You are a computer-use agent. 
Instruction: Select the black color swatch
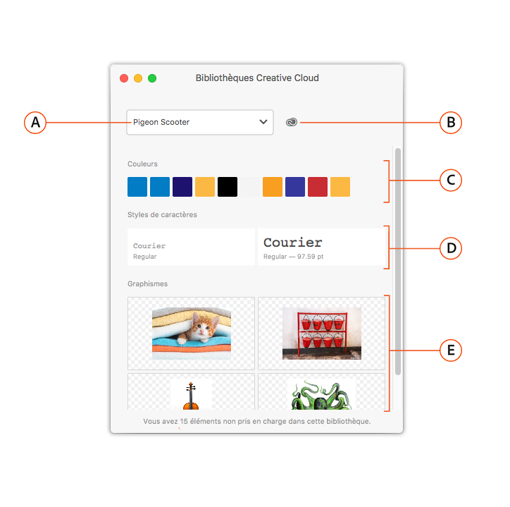[228, 187]
